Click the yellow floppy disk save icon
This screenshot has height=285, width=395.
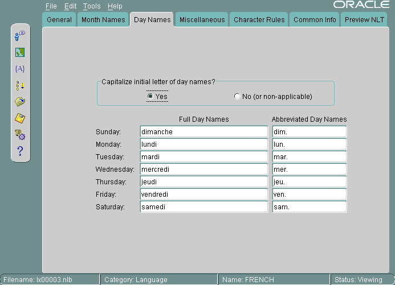(x=20, y=118)
